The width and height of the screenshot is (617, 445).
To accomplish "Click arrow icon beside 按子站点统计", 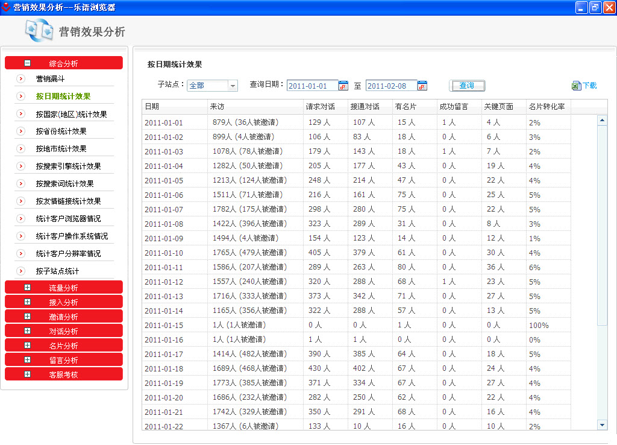I will coord(21,271).
